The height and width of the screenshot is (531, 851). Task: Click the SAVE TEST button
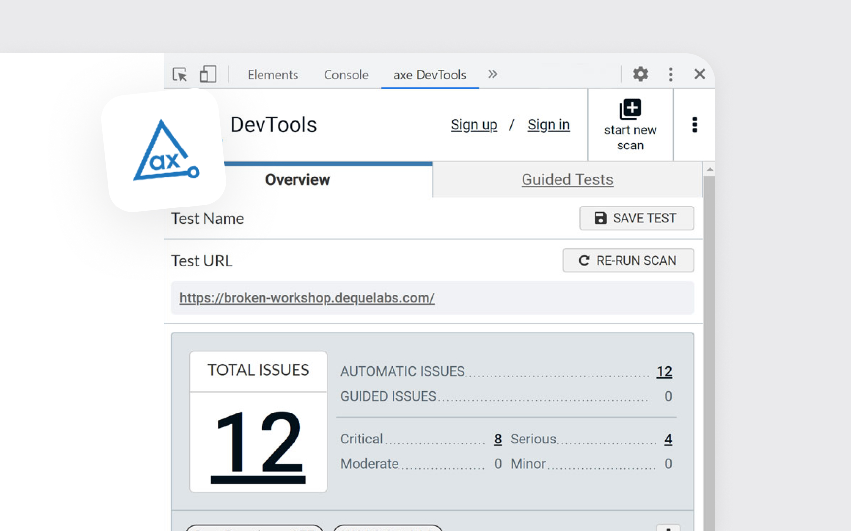coord(637,218)
